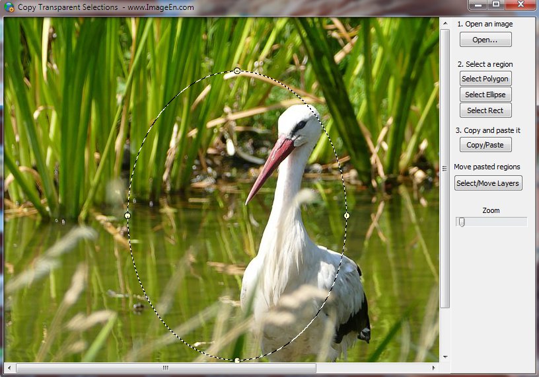
Task: Click the vertical scrollbar thumb
Action: coord(445,169)
